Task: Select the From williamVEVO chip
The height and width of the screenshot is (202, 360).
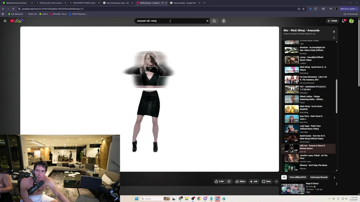Action: [x=298, y=177]
